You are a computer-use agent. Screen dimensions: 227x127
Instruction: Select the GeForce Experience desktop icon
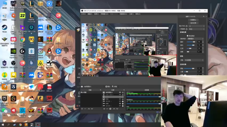(x=13, y=53)
